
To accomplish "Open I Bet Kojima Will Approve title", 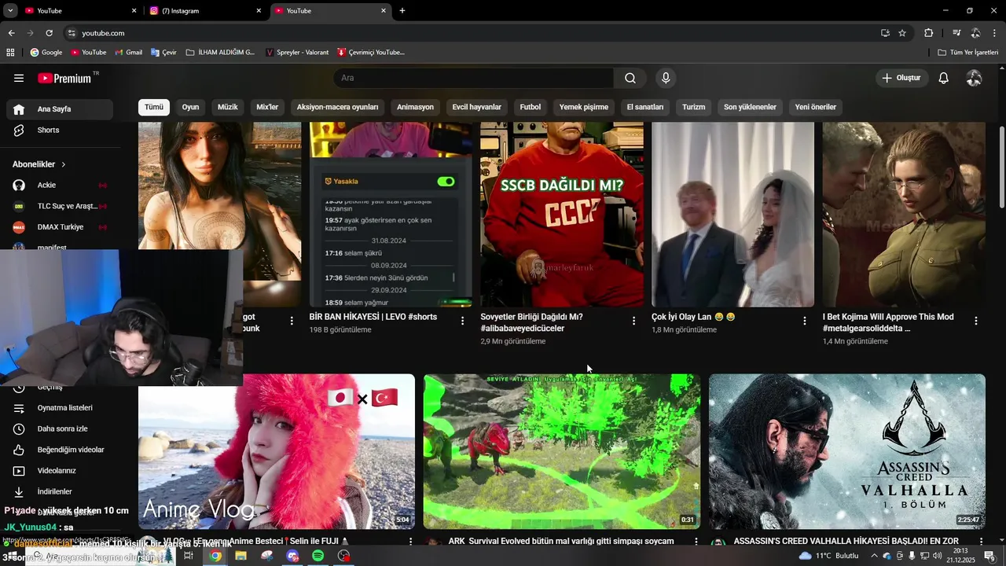I will click(888, 322).
